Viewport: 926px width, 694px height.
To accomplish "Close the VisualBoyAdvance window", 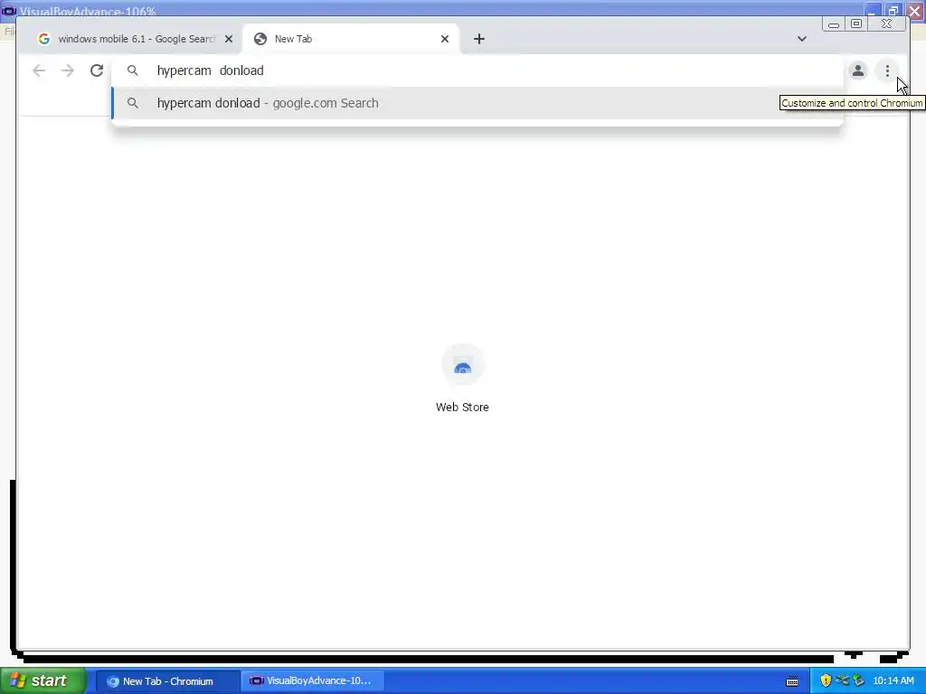I will tap(915, 11).
